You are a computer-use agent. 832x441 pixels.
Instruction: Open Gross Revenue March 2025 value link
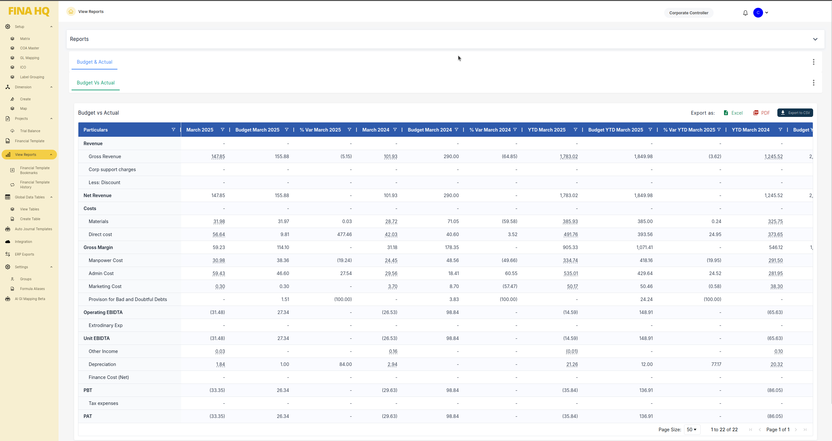point(218,157)
